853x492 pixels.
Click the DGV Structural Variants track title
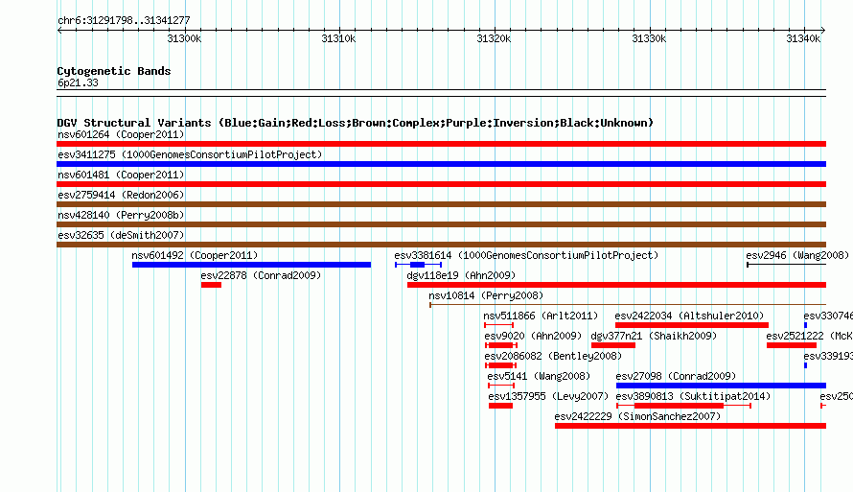coord(356,123)
